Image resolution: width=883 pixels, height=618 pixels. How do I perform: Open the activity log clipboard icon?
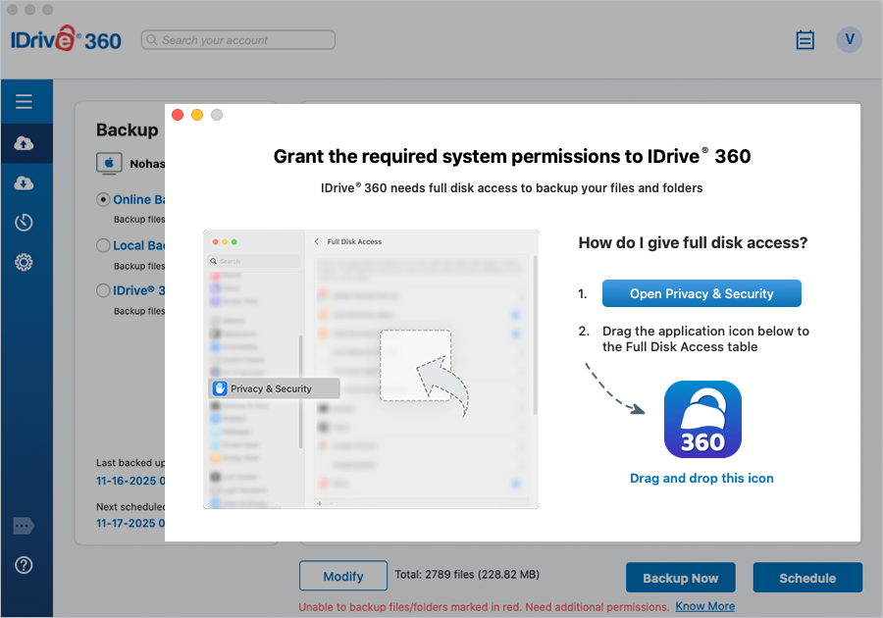pyautogui.click(x=805, y=40)
